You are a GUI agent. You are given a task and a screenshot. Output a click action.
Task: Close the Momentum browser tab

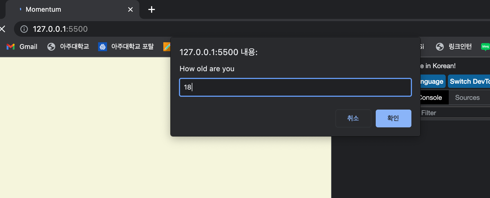(130, 9)
